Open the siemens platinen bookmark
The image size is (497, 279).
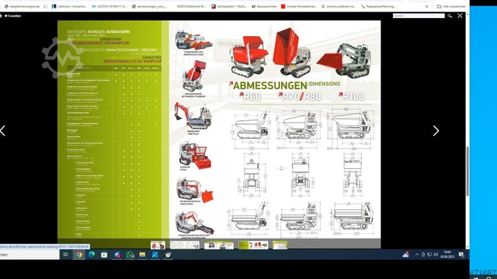click(338, 6)
